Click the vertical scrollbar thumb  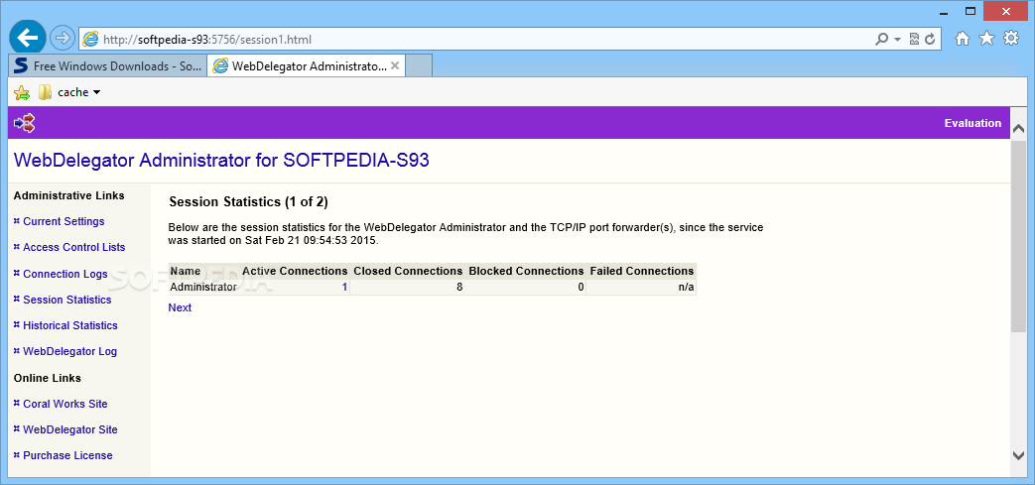click(x=1019, y=234)
